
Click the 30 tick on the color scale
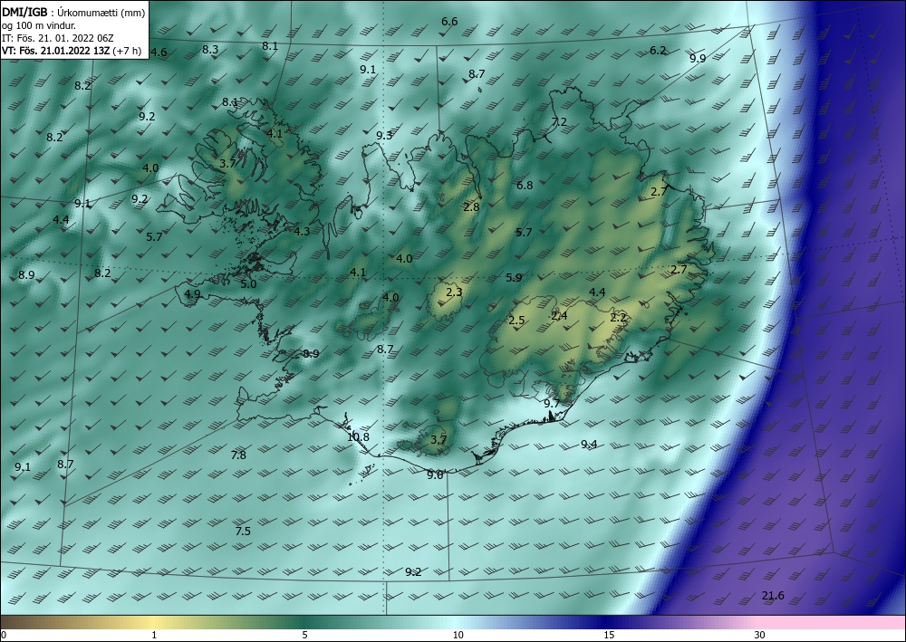(x=760, y=636)
